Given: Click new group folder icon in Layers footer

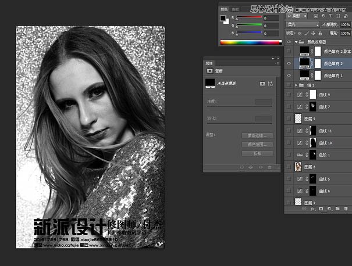Looking at the screenshot, I should pos(337,209).
